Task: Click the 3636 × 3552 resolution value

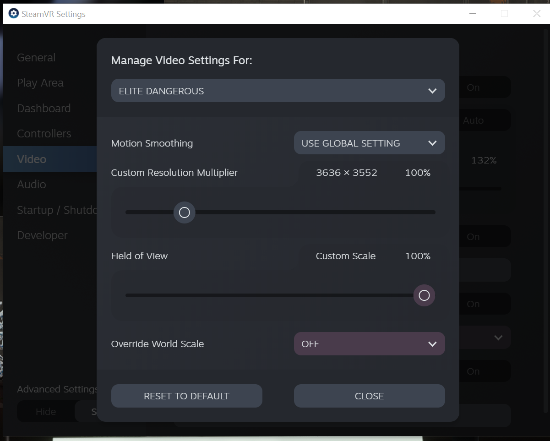Action: [347, 173]
